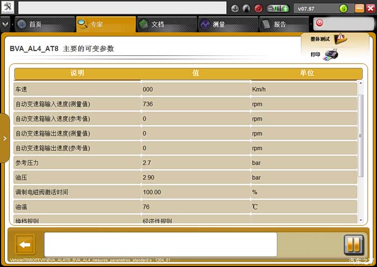Click the green battery status indicator
Viewport: 377px width, 267px height.
pos(278,9)
